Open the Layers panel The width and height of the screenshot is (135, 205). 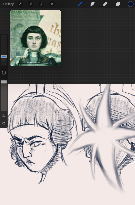pyautogui.click(x=118, y=4)
